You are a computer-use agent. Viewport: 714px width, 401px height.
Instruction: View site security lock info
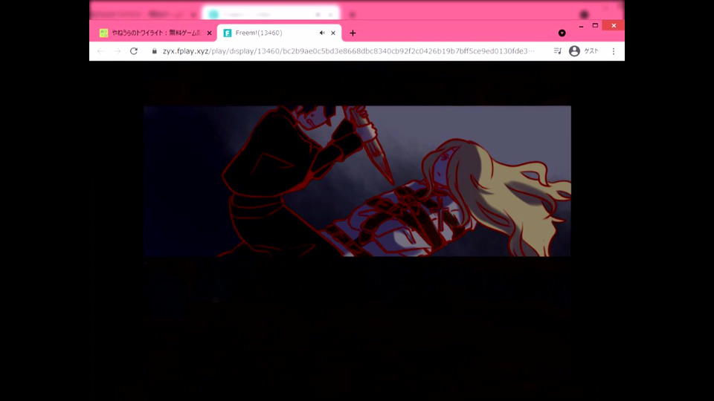point(155,51)
